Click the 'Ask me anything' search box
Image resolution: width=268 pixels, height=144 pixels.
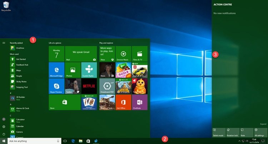(x=34, y=141)
